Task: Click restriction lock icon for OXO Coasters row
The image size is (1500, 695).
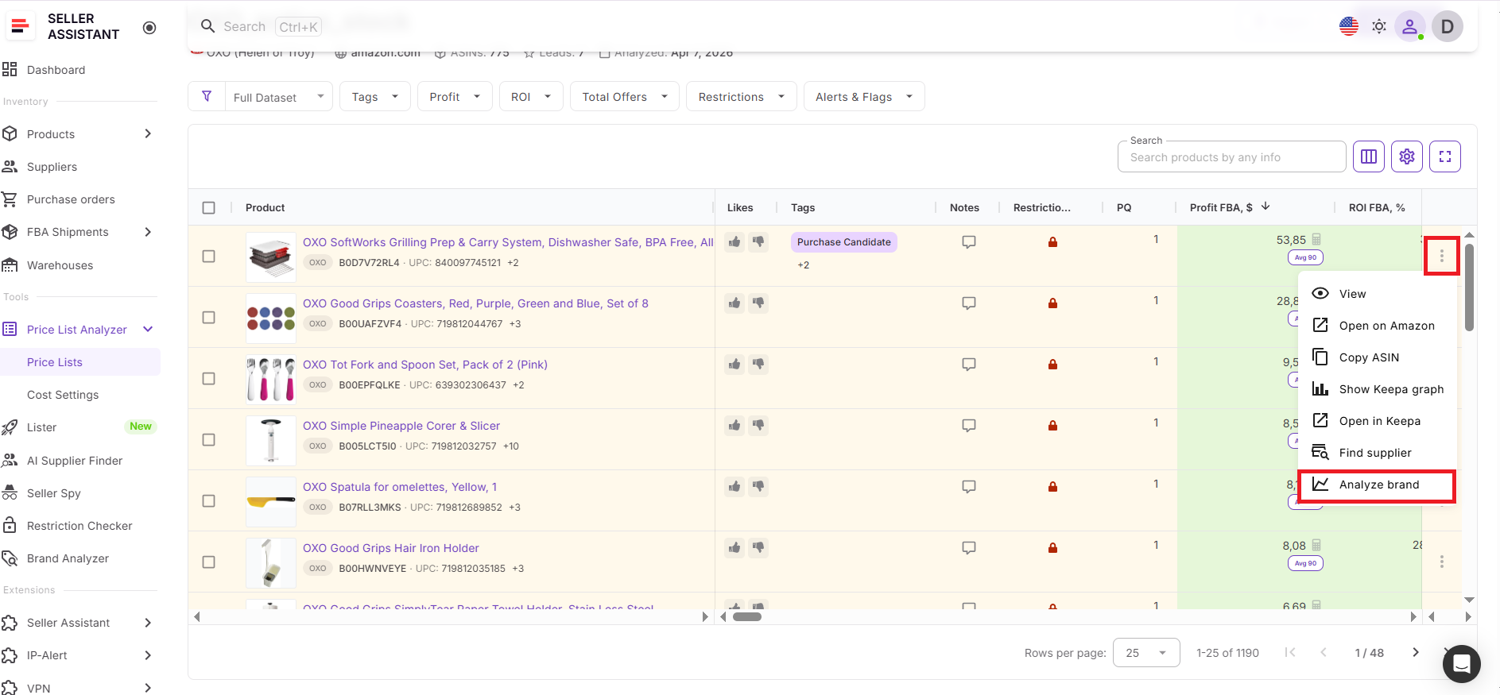Action: point(1052,303)
